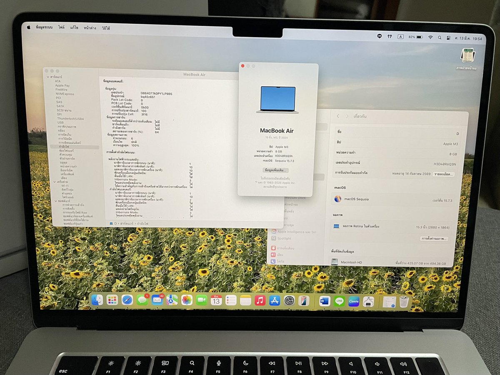
Task: Open LINE app in the Dock
Action: pyautogui.click(x=339, y=301)
